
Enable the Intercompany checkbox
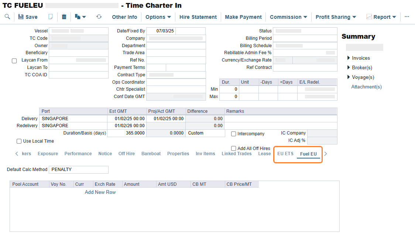pos(234,134)
